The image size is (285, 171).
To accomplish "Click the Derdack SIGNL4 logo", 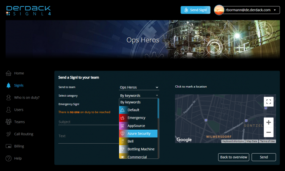I will 28,11.
